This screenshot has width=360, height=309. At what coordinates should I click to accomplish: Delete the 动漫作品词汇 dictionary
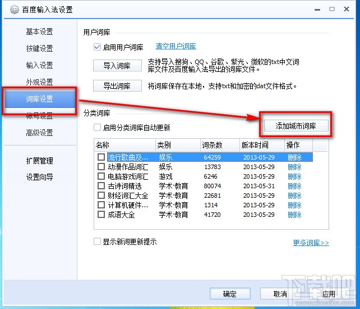point(294,167)
